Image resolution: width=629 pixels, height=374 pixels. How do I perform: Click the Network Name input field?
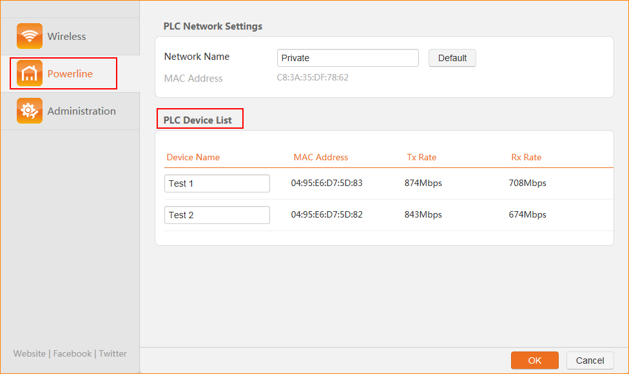coord(348,58)
